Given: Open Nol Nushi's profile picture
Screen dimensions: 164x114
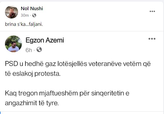Looking at the screenshot, I should tap(12, 12).
